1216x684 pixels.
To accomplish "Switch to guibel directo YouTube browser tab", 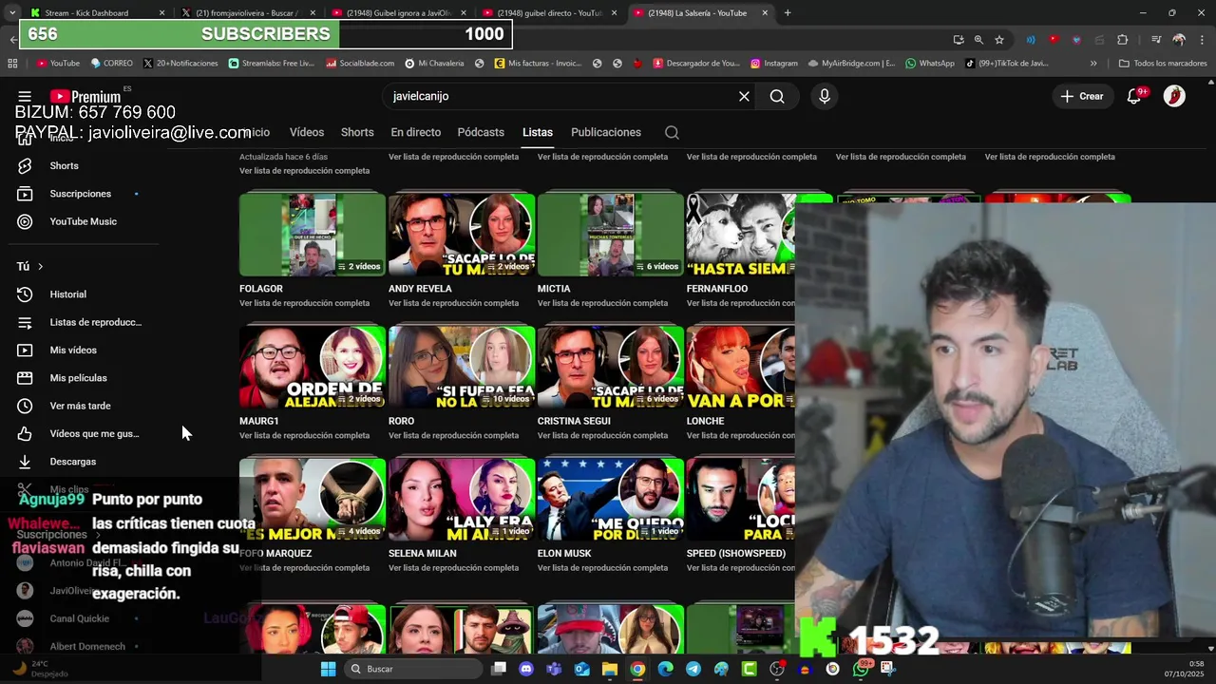I will [x=550, y=13].
